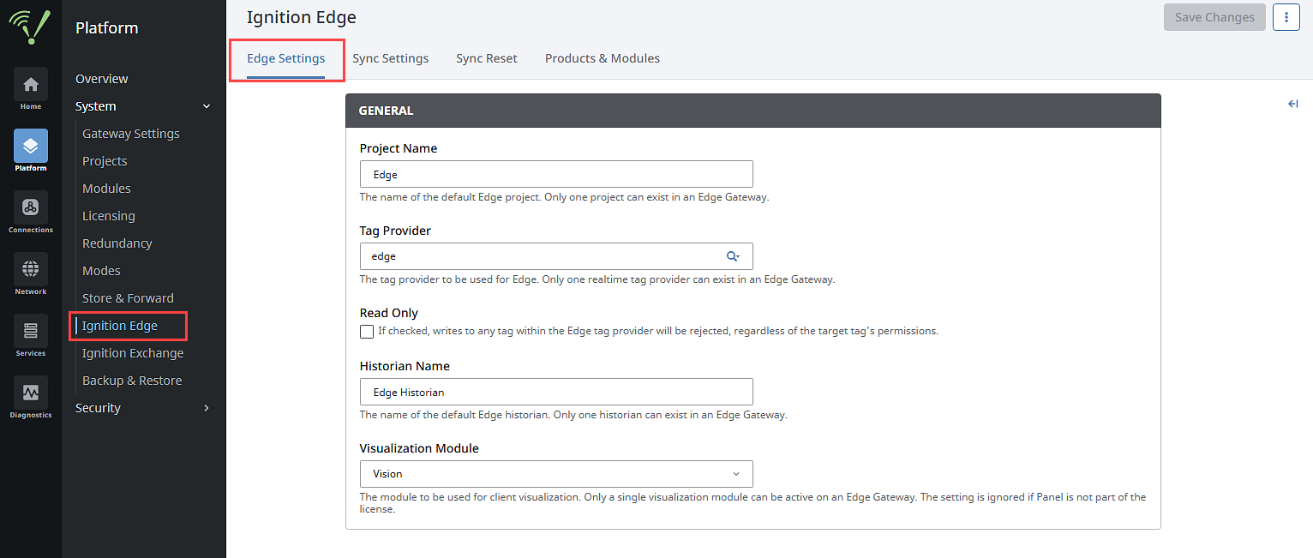Collapse the side help panel arrow icon
The image size is (1313, 558).
pos(1293,104)
